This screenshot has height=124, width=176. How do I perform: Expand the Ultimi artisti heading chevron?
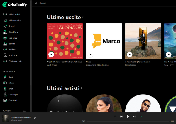coord(82,88)
